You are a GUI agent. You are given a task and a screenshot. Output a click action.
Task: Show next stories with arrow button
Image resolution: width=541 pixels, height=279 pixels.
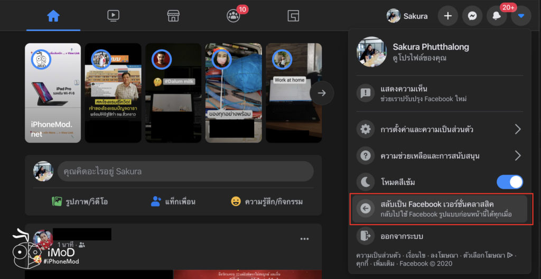click(x=322, y=93)
